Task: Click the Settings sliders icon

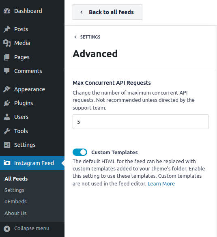Action: pos(7,145)
